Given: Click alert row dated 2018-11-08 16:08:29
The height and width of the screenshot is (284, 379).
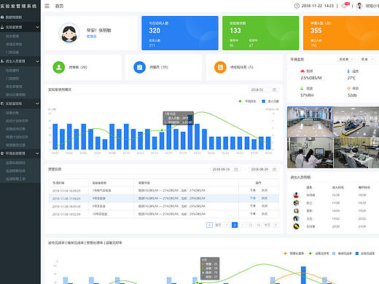Looking at the screenshot, I should pyautogui.click(x=164, y=191).
